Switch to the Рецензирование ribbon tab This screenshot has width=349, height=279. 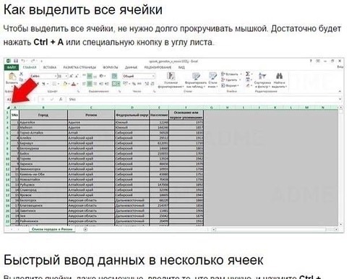[x=158, y=67]
